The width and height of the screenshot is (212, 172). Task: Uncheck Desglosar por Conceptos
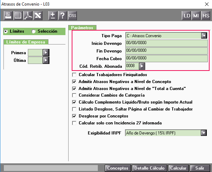point(74,116)
